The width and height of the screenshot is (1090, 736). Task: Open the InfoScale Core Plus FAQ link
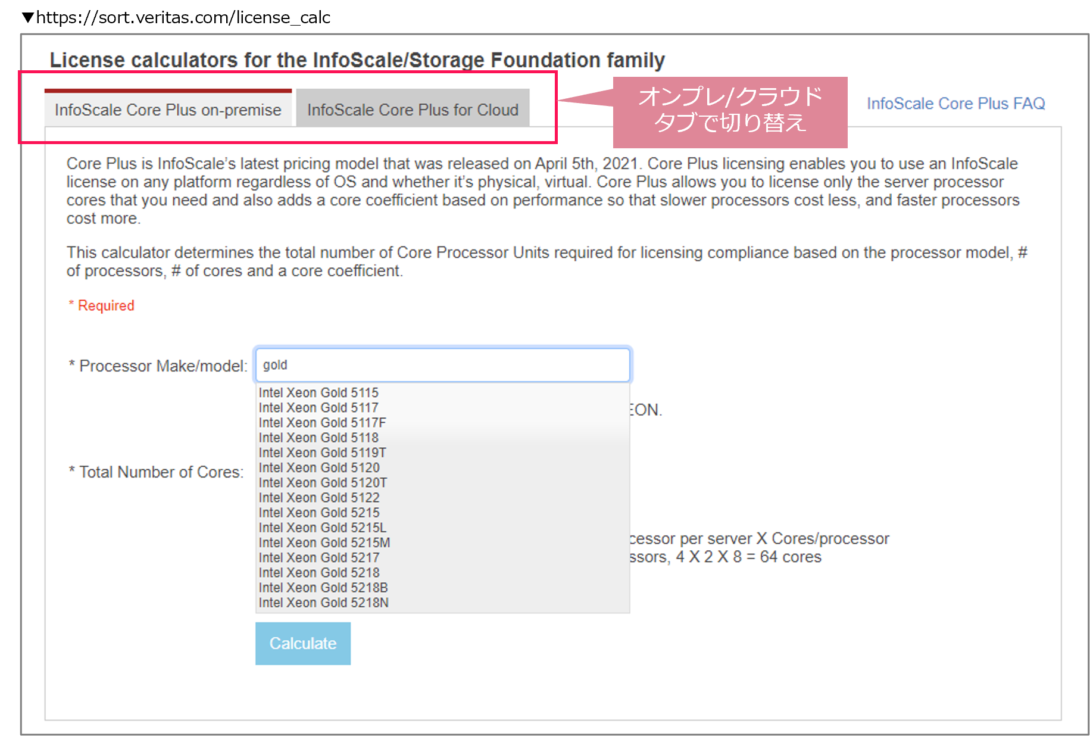point(955,104)
